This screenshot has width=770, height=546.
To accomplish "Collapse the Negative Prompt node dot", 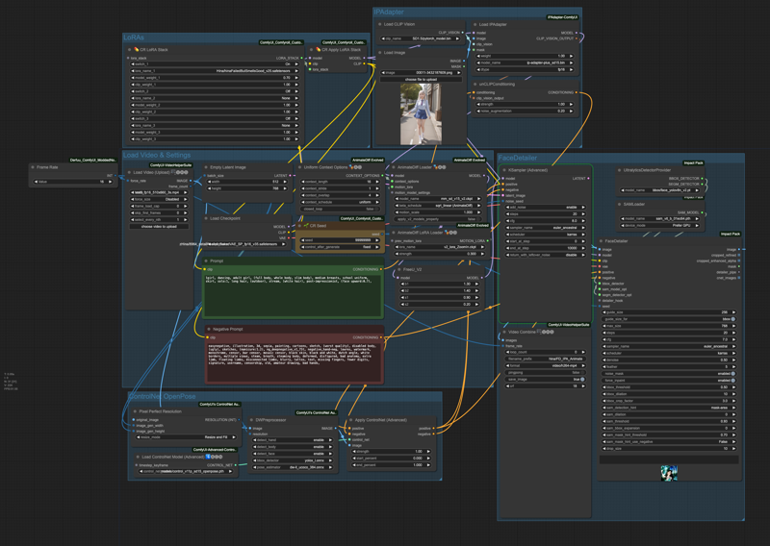I will [209, 329].
